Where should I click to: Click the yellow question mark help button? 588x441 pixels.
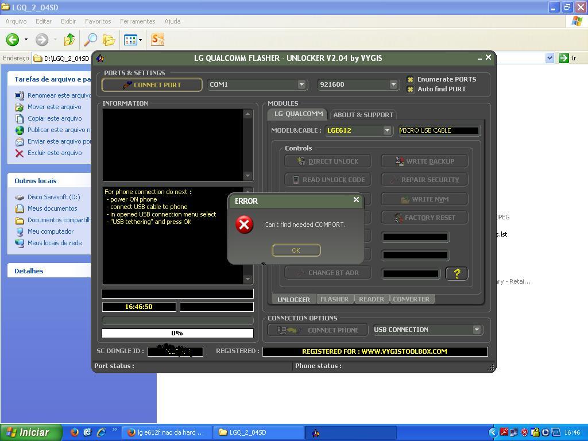(x=457, y=273)
